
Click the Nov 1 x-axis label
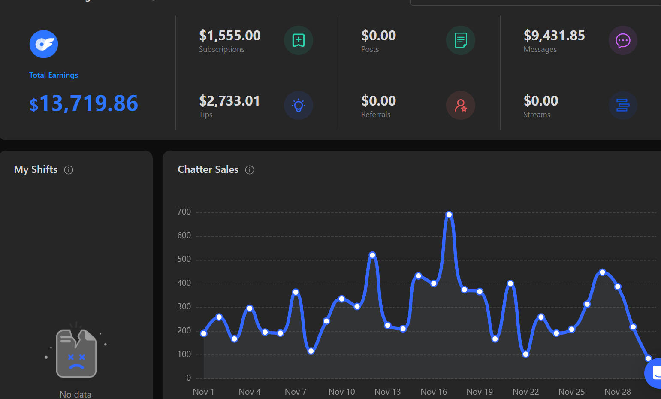203,392
